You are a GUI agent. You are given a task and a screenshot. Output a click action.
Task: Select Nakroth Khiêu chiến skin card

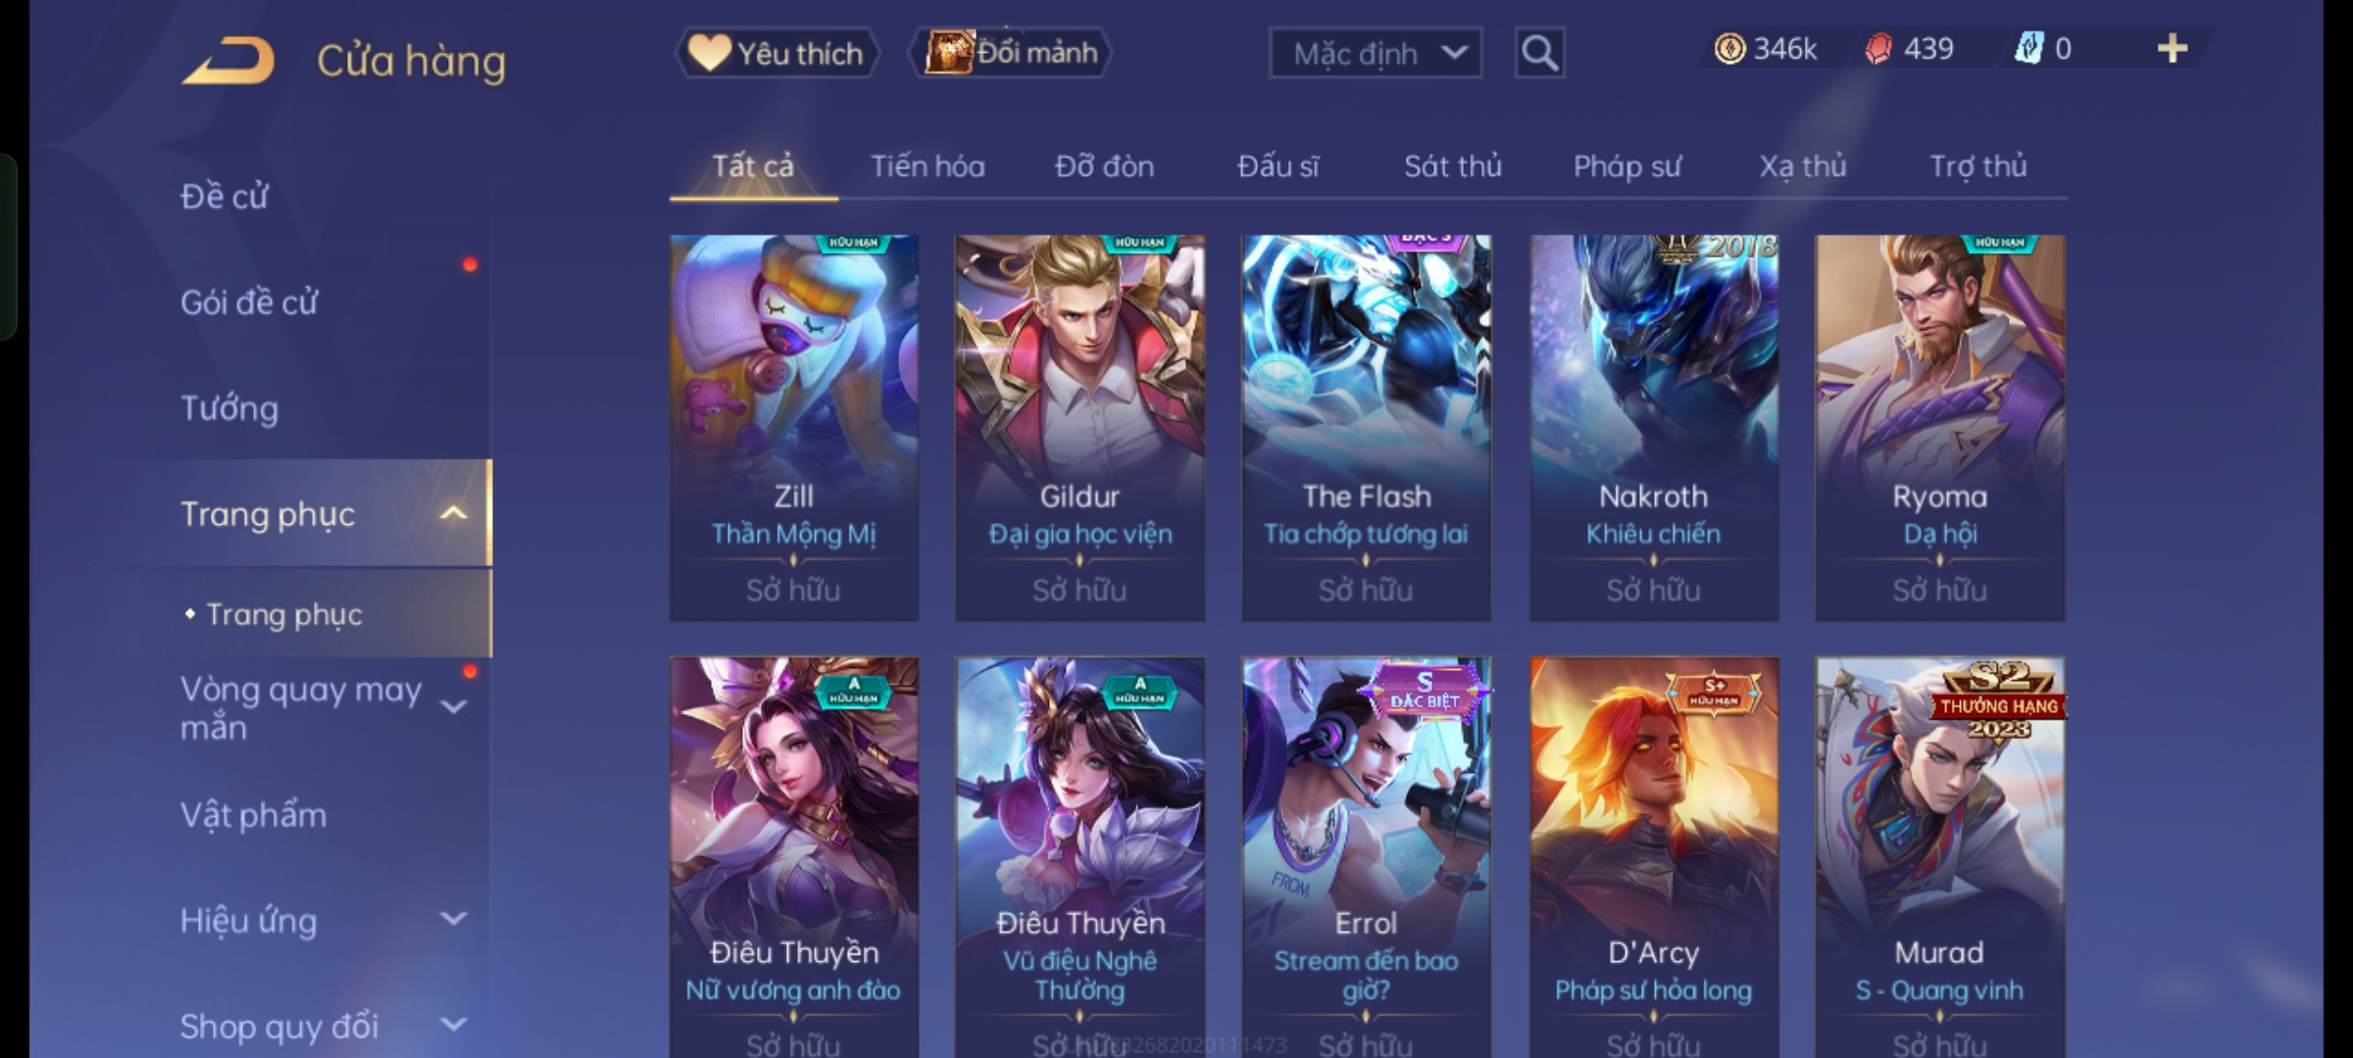coord(1654,428)
